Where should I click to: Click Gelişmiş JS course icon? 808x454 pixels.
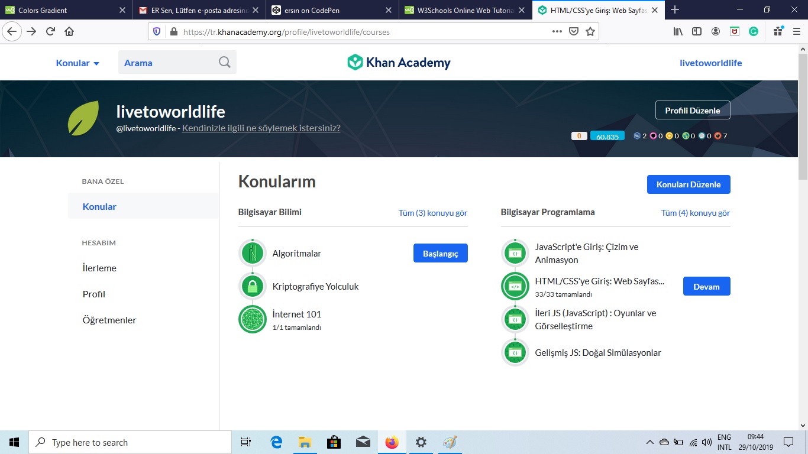(x=515, y=353)
